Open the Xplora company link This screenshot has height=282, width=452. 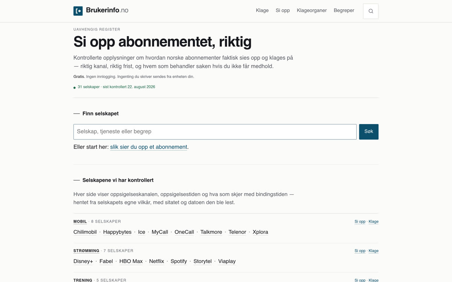click(x=260, y=232)
